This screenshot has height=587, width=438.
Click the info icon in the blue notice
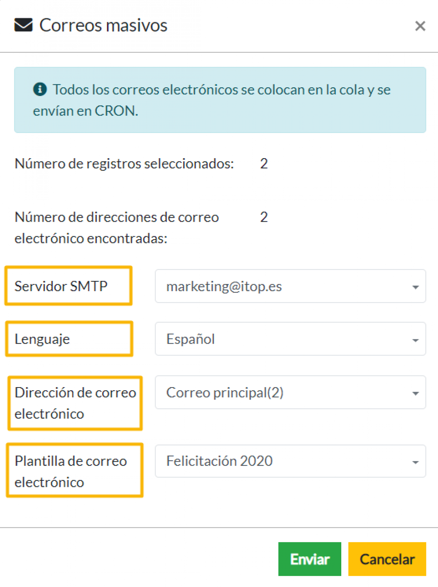pos(40,89)
